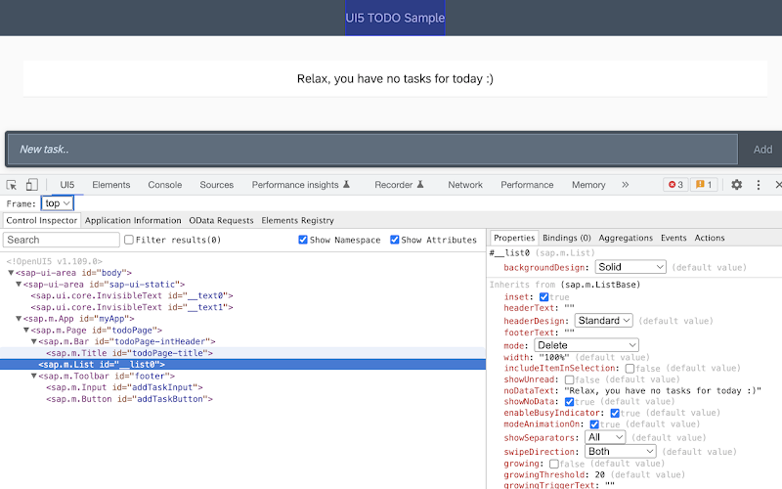
Task: Select the Elements Registry tab
Action: 297,221
